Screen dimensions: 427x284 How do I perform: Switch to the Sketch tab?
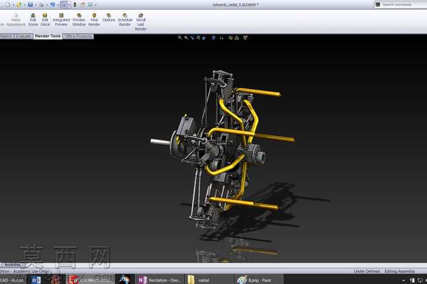(x=6, y=36)
